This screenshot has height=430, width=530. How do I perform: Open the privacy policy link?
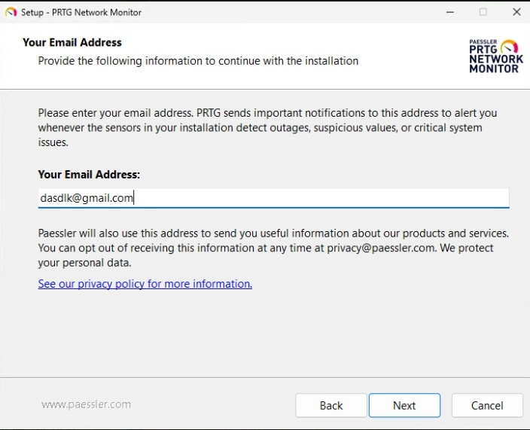pyautogui.click(x=145, y=284)
